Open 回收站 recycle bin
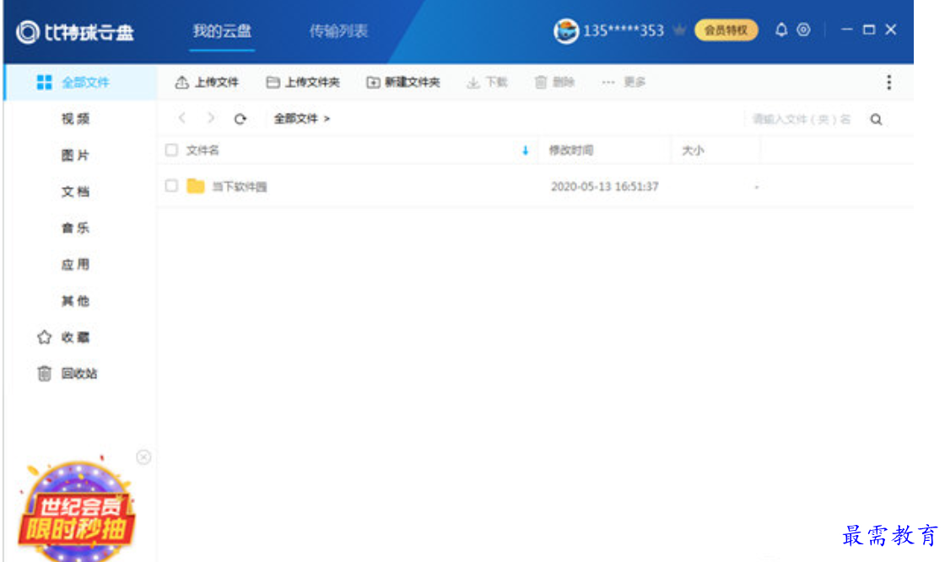Viewport: 945px width, 562px height. [67, 373]
